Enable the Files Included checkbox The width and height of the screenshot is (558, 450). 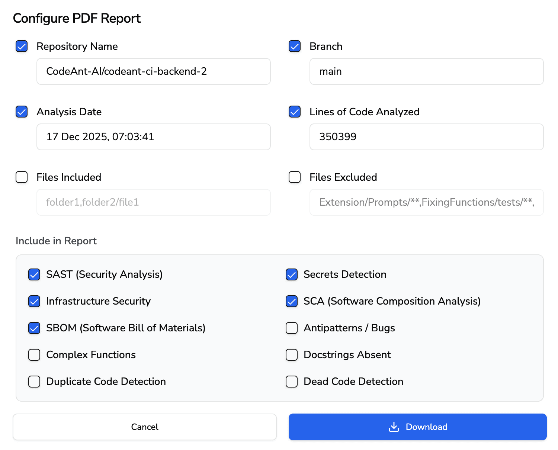(22, 177)
